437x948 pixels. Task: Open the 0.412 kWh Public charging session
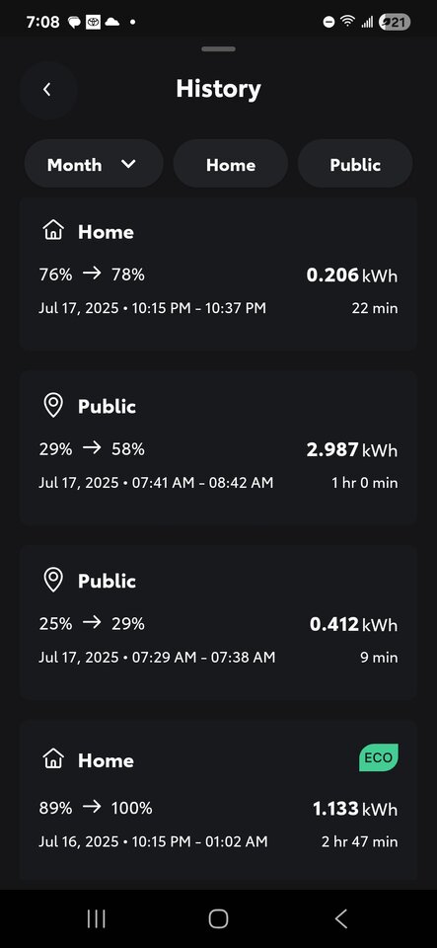pyautogui.click(x=219, y=623)
